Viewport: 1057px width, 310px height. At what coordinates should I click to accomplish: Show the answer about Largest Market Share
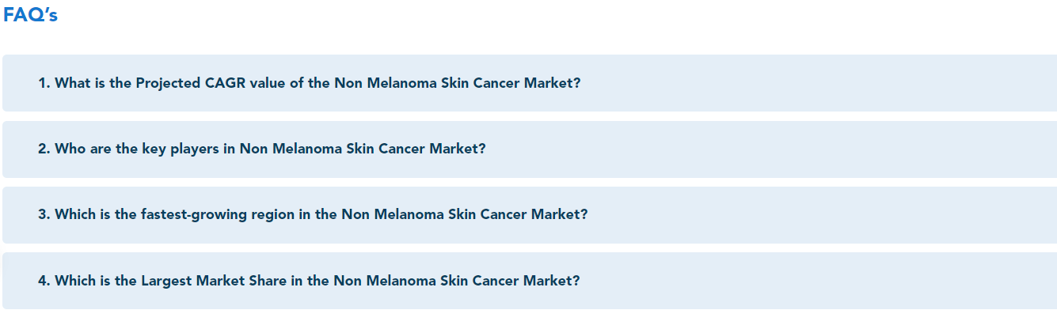529,280
